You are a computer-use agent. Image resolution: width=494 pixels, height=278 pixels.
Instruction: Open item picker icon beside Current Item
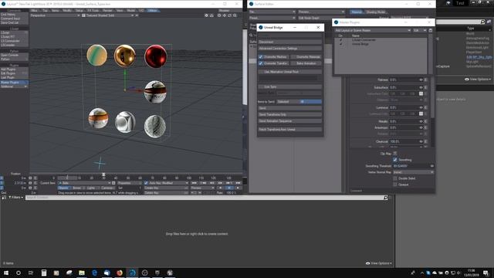point(113,183)
